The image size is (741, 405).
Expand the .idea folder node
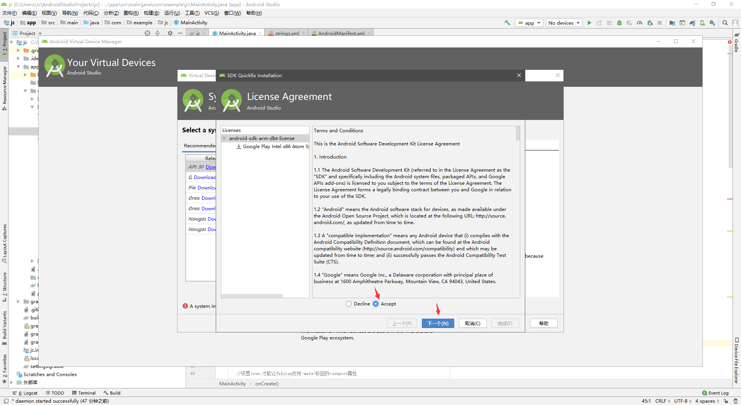tap(18, 58)
